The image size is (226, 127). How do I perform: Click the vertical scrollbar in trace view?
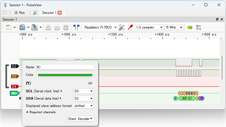(x=222, y=68)
